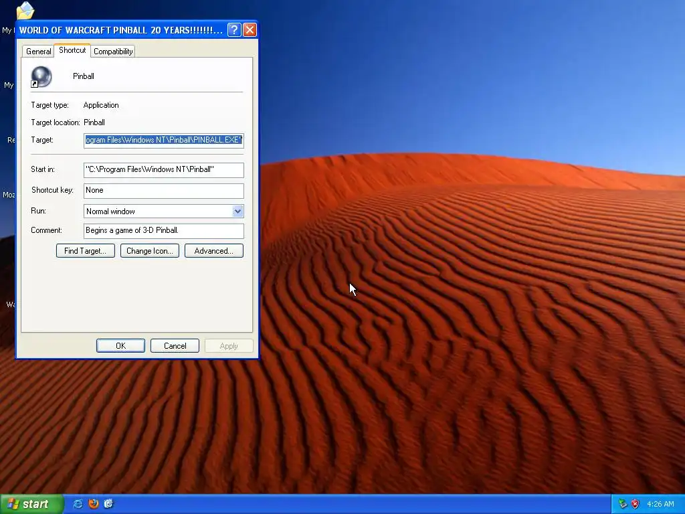
Task: Click the Change Icon button
Action: [149, 251]
